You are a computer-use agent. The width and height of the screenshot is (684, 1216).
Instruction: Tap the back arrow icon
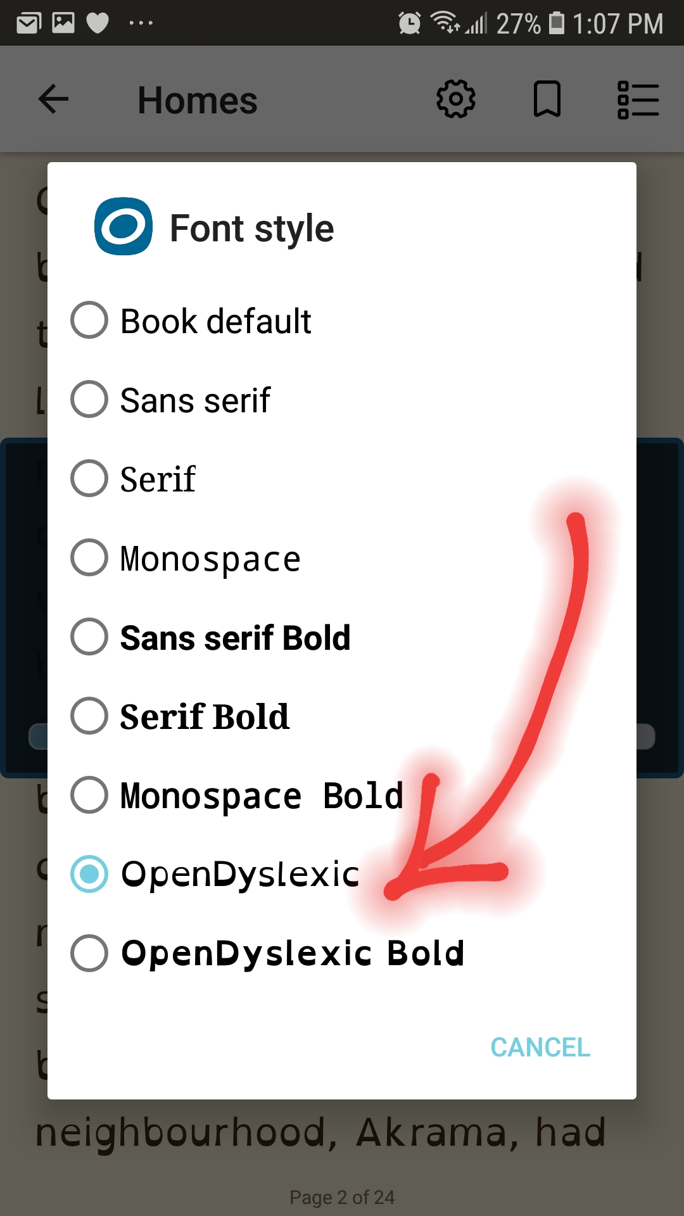click(53, 99)
